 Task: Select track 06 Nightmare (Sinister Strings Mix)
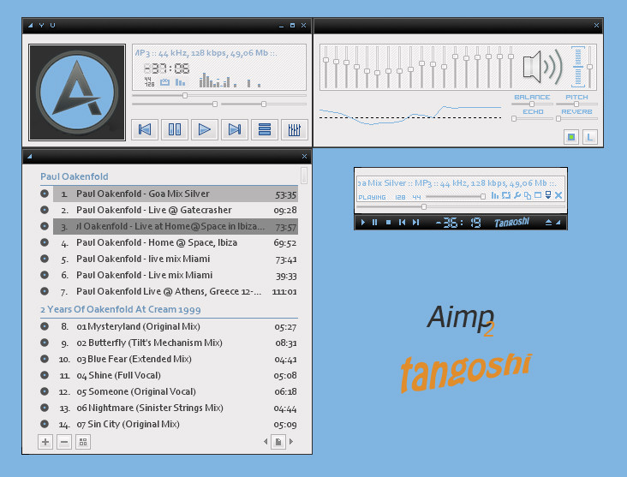(176, 408)
